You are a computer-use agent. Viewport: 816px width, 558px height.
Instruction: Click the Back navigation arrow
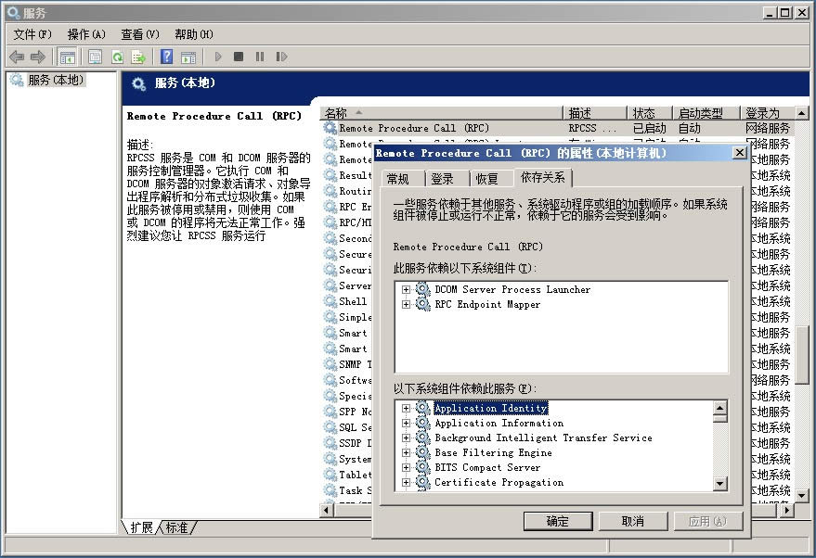(x=17, y=56)
